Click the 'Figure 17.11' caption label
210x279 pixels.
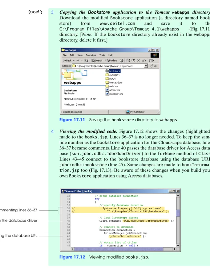(72, 120)
